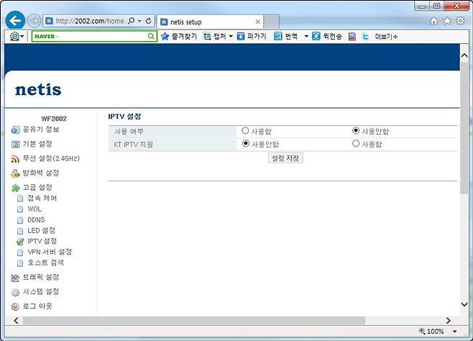Viewport: 473px width, 341px height.
Task: Select 사용안함 radio for KT IPTV 지원
Action: click(x=246, y=143)
